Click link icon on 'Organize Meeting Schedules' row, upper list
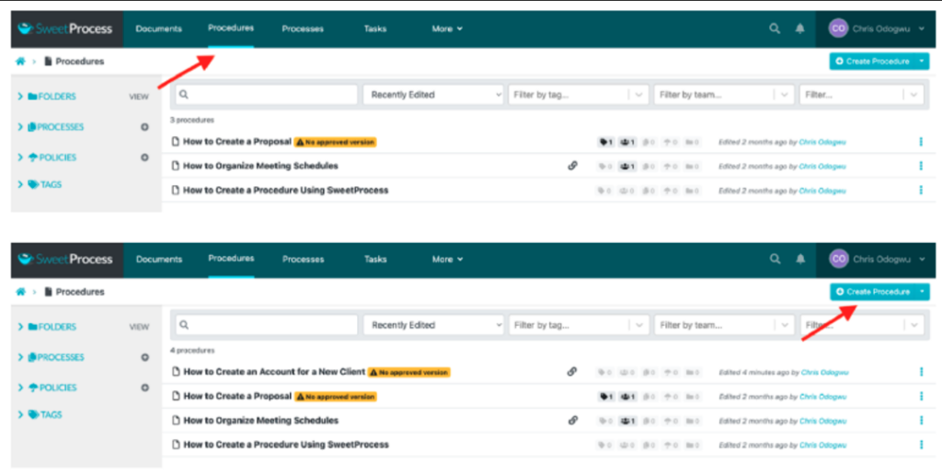This screenshot has width=942, height=476. point(572,166)
